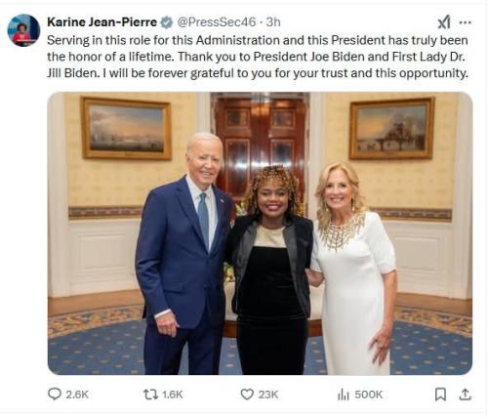
Task: Open the 3h timestamp permalink
Action: coord(273,22)
